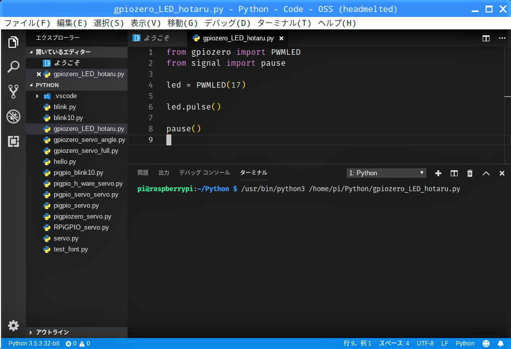Viewport: 511px width, 349px height.
Task: Open the Debug view in activity bar
Action: 13,116
